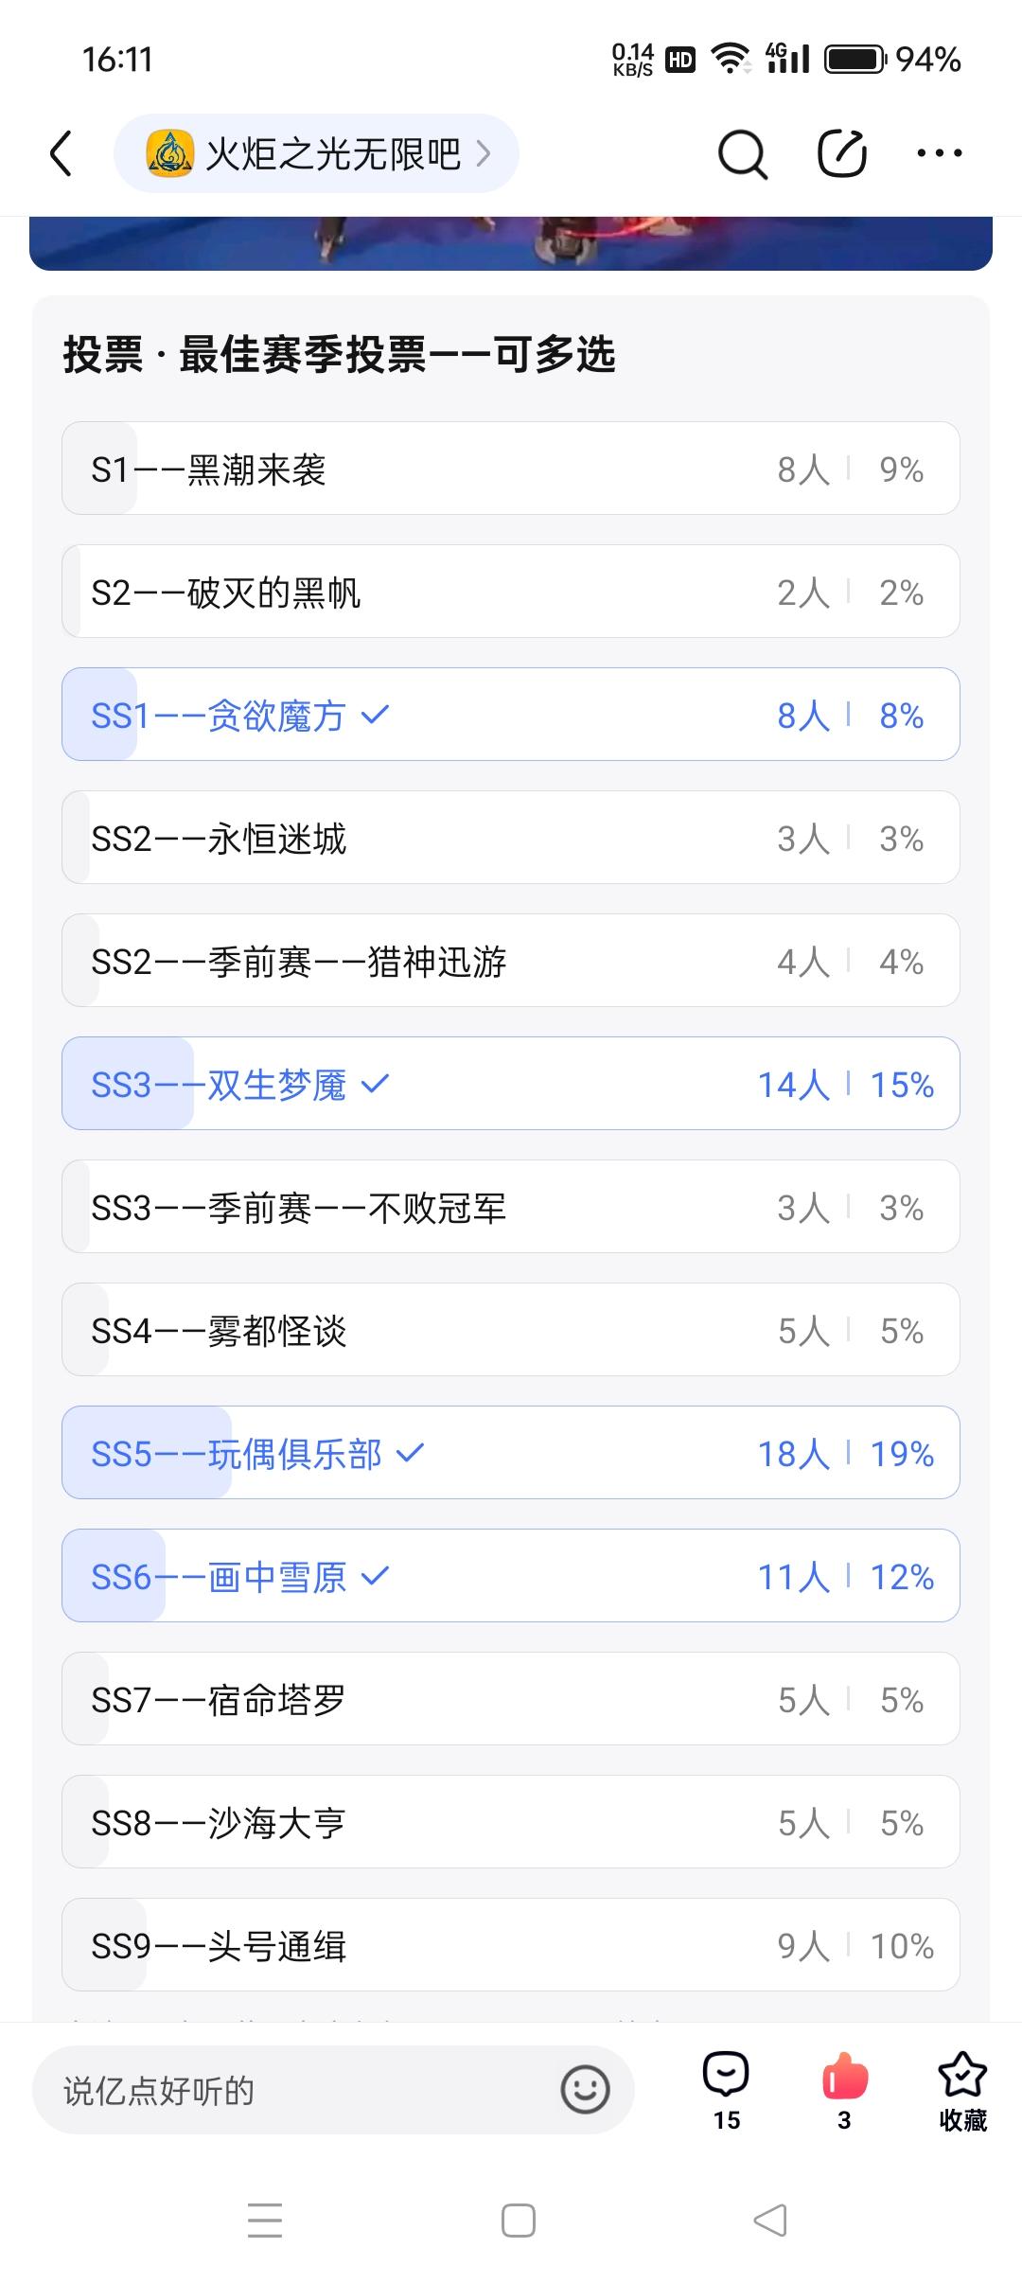1022x2283 pixels.
Task: Deselect checked option SS3——双生梦魇
Action: [x=511, y=1084]
